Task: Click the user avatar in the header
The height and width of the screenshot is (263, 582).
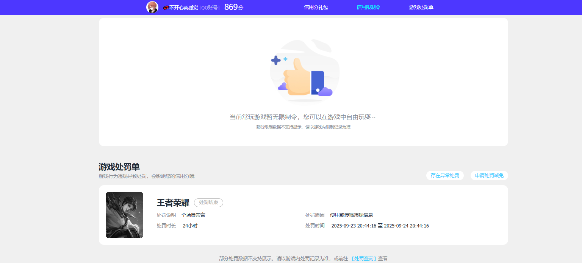Action: [x=152, y=7]
